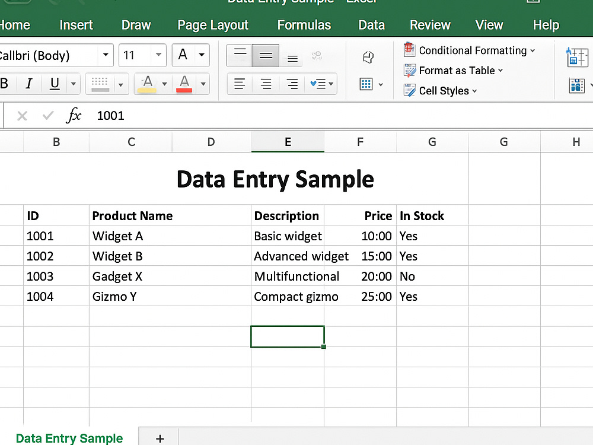The image size is (593, 445).
Task: Select top vertical alignment
Action: [x=240, y=55]
